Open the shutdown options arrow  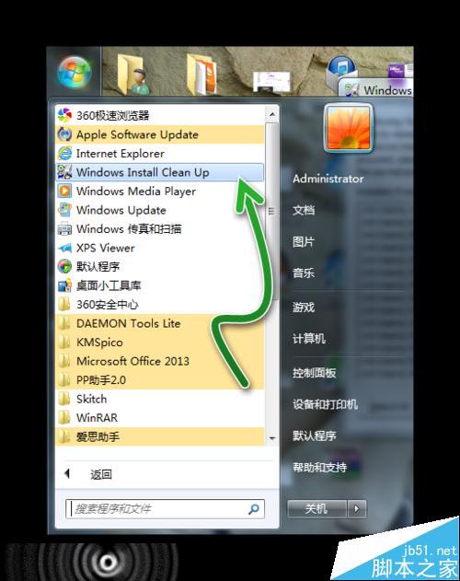point(357,509)
